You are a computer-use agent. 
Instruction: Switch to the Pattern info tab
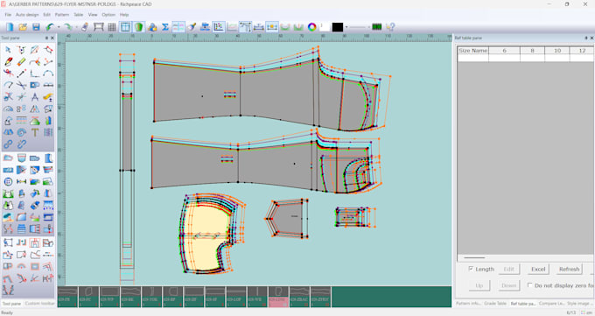coord(468,304)
